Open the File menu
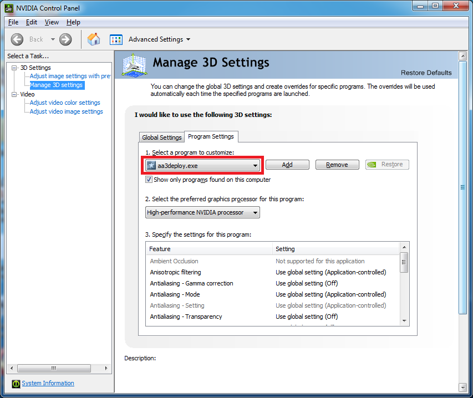Viewport: 473px width, 398px height. [x=13, y=22]
